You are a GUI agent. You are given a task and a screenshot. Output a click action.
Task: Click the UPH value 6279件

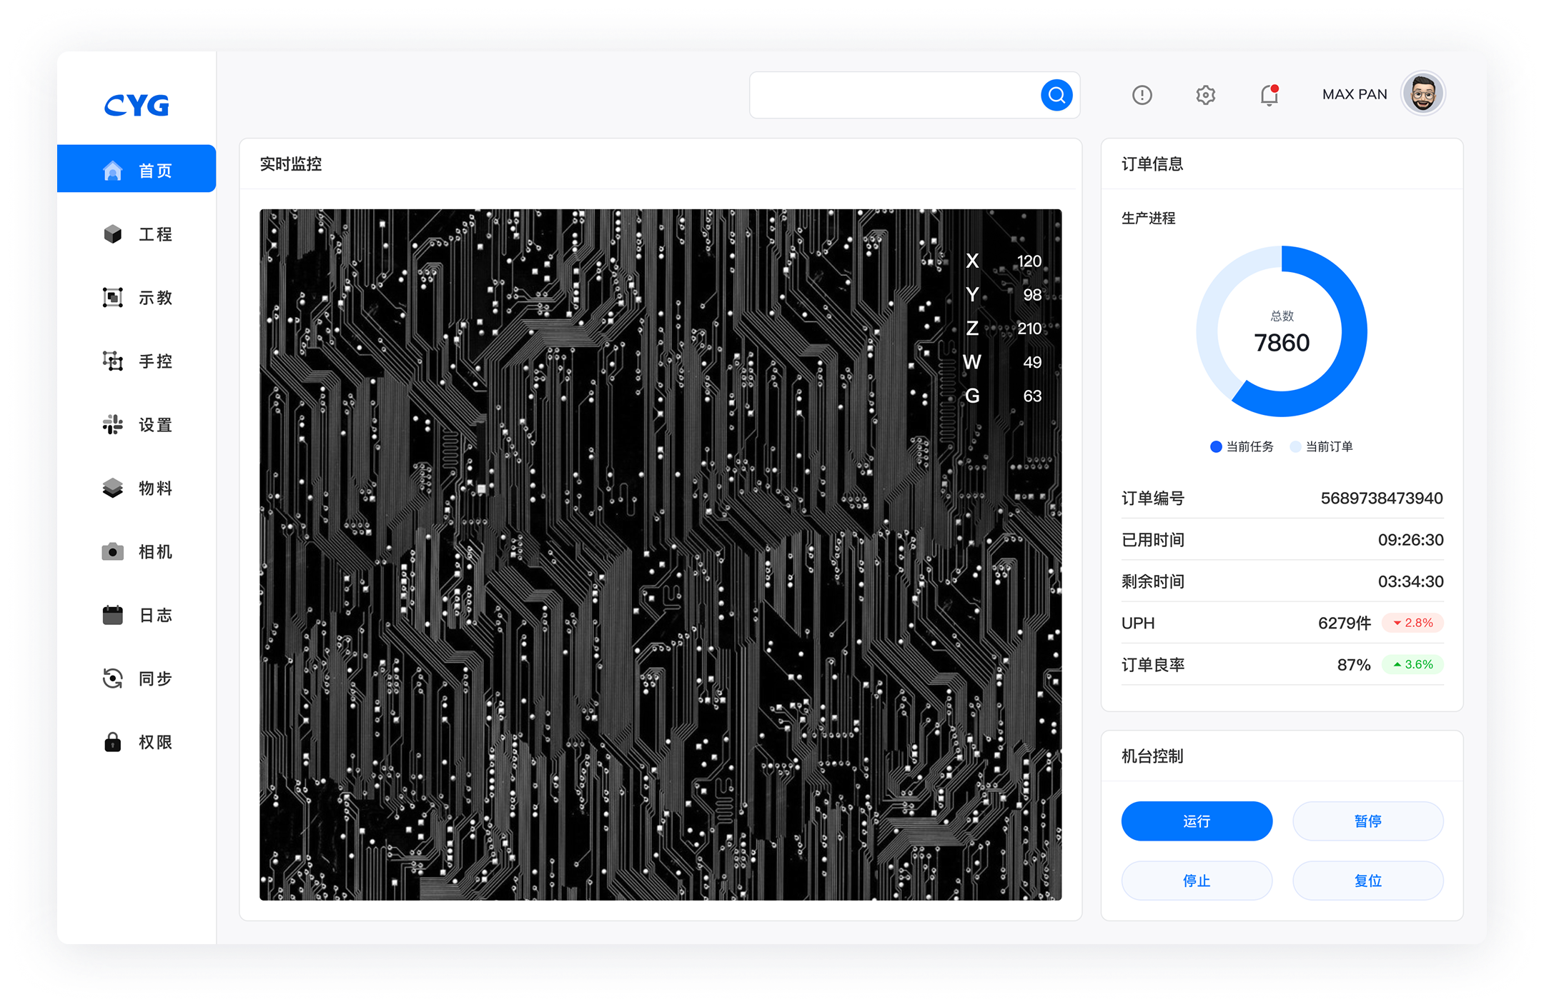coord(1345,623)
